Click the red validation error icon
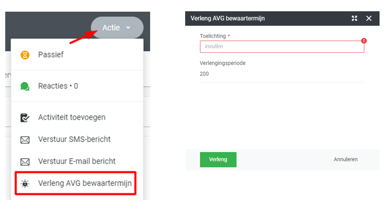This screenshot has height=211, width=386. (x=364, y=41)
